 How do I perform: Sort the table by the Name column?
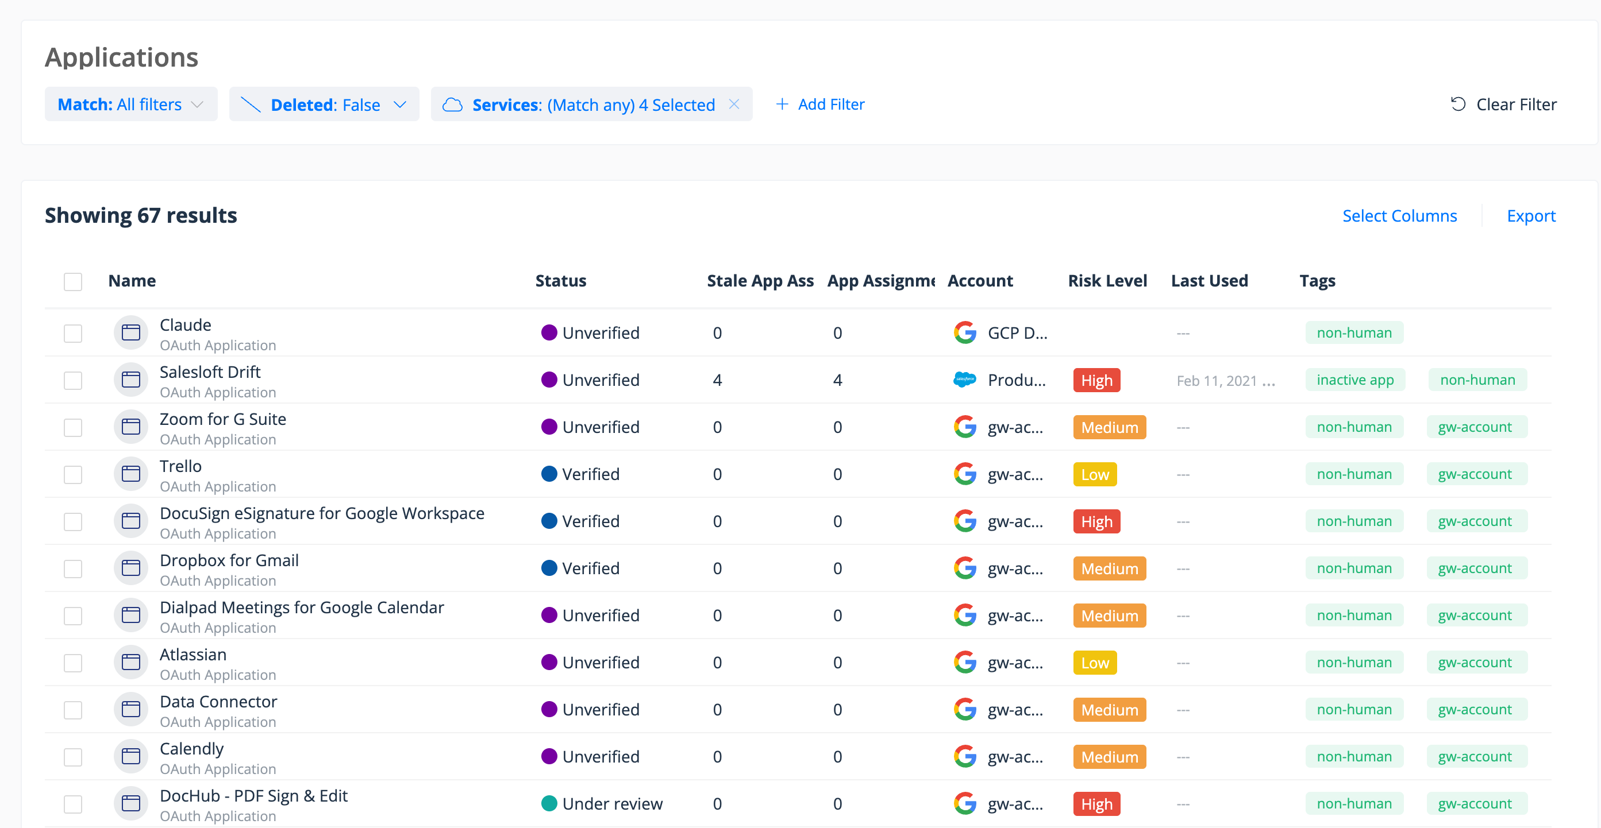(x=132, y=280)
